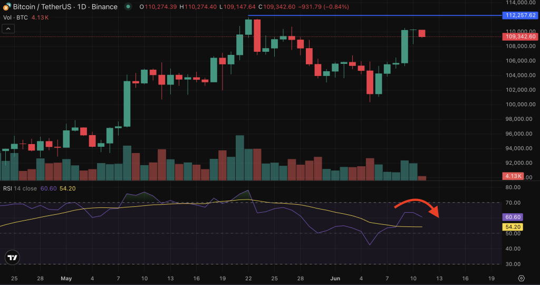
Task: Click the 54.20 RSI average value in the legend
Action: tap(67, 188)
